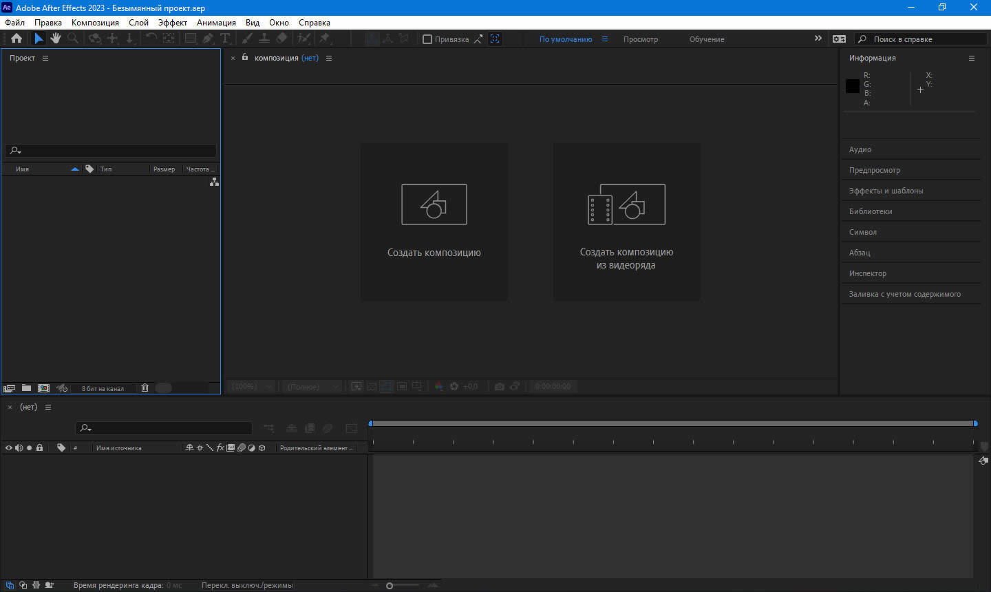Viewport: 991px width, 592px height.
Task: Open the Проект panel hamburger menu
Action: click(x=45, y=59)
